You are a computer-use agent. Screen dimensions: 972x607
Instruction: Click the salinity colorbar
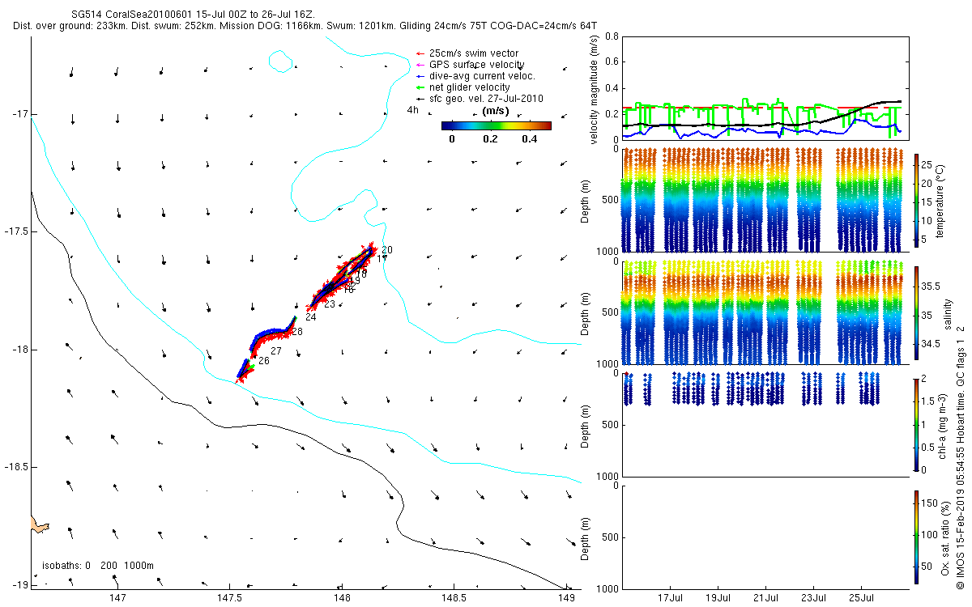pos(916,314)
